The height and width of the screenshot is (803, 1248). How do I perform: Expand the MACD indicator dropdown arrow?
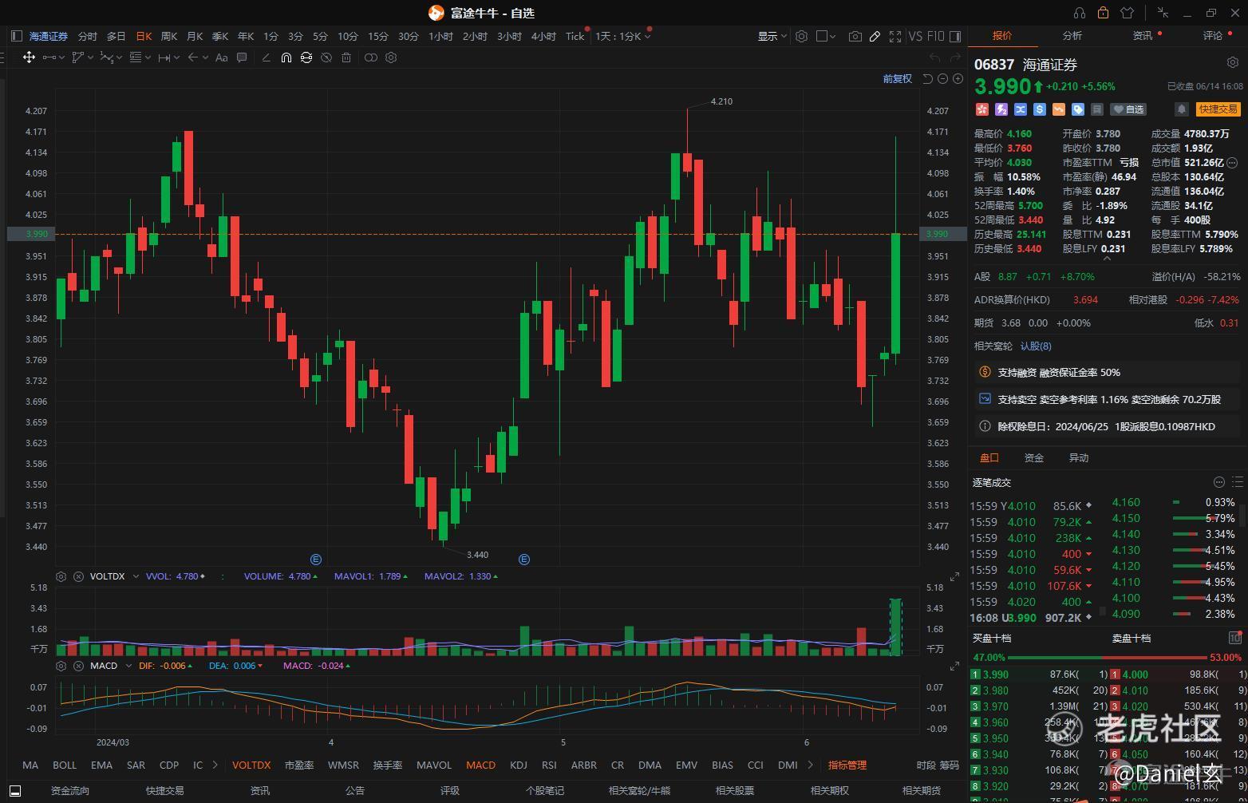click(x=128, y=666)
